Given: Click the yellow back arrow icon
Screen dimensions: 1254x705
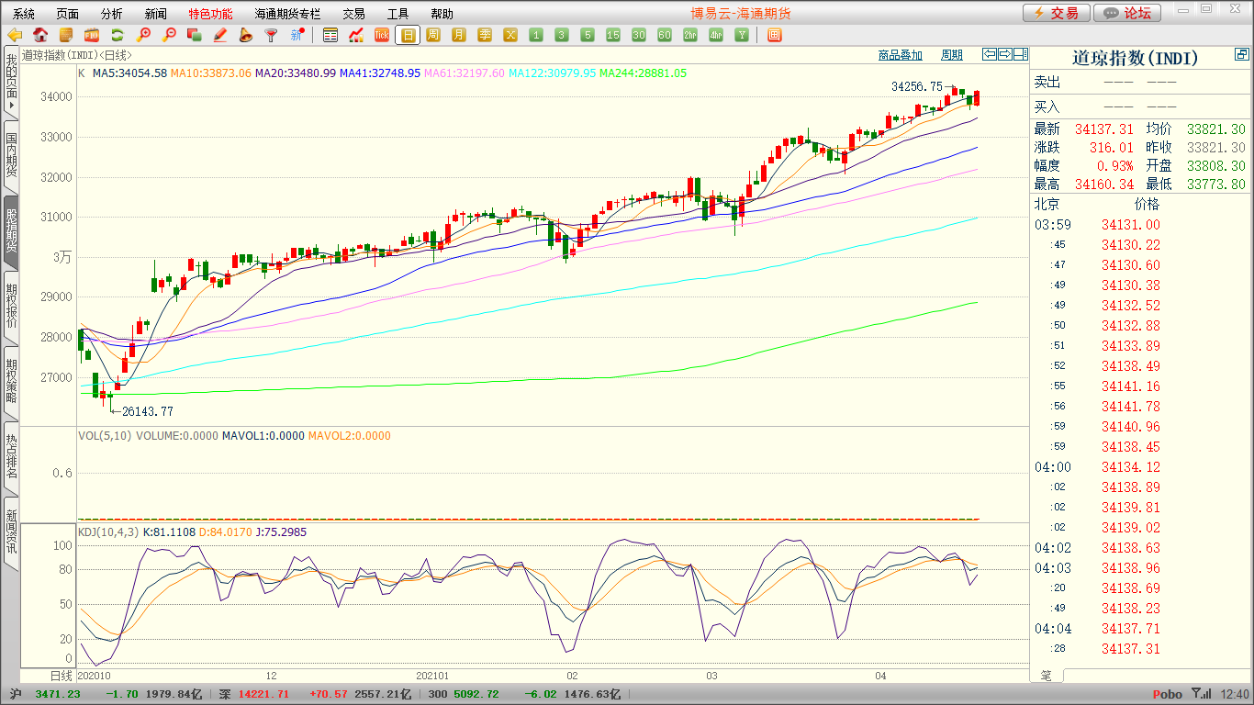Looking at the screenshot, I should click(15, 35).
